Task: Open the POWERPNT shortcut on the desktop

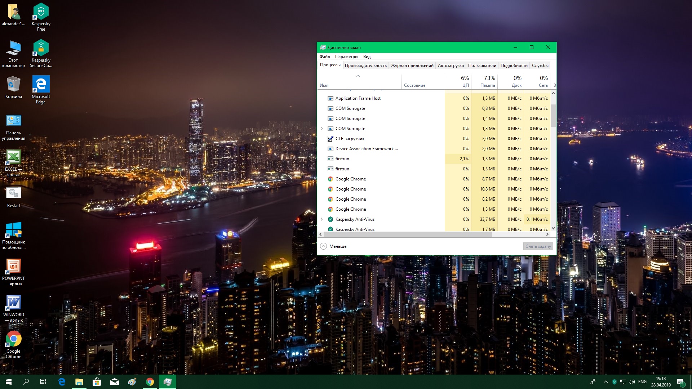Action: tap(13, 271)
